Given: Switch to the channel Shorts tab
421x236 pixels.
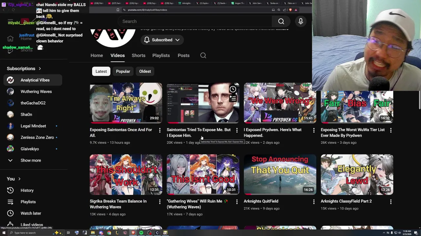Looking at the screenshot, I should (138, 55).
